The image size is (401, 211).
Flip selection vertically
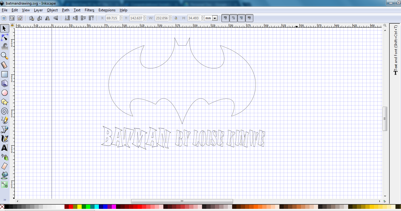click(55, 18)
